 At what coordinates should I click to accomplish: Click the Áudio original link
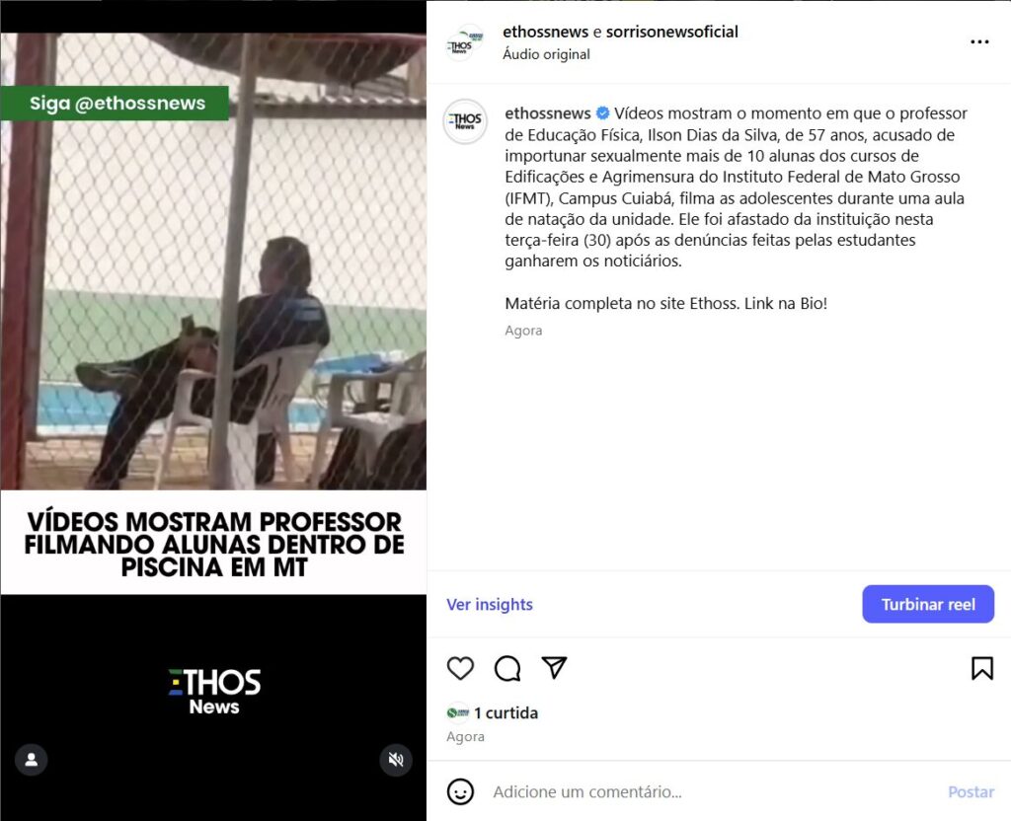(x=546, y=54)
